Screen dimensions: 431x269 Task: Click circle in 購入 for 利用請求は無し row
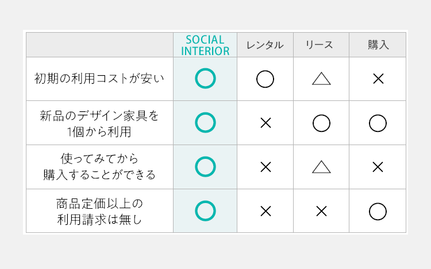click(378, 212)
